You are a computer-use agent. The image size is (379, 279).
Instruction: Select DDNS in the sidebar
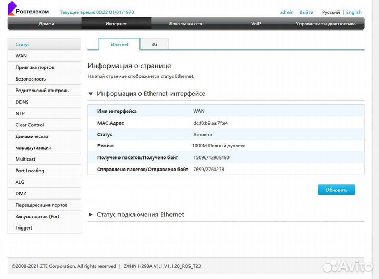22,102
